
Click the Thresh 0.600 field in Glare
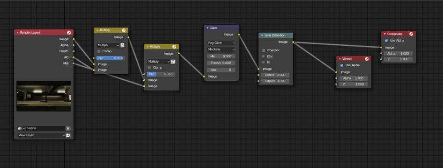pos(221,63)
